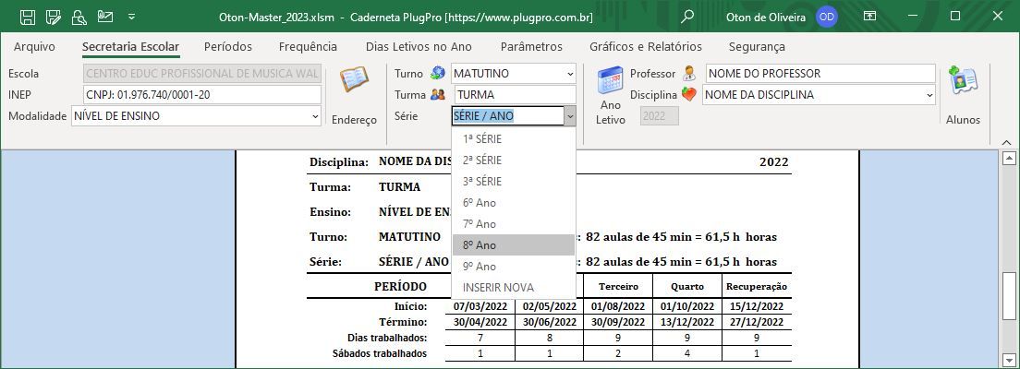Click the vertical scrollbar down arrow
This screenshot has width=1020, height=369.
(1009, 358)
